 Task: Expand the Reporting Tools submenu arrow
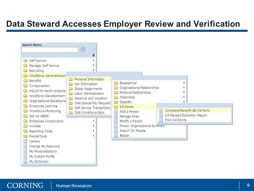[94, 131]
